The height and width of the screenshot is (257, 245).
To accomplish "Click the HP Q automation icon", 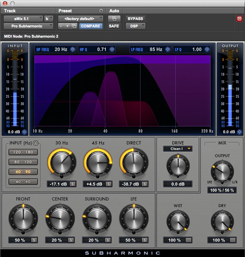I will (x=112, y=49).
